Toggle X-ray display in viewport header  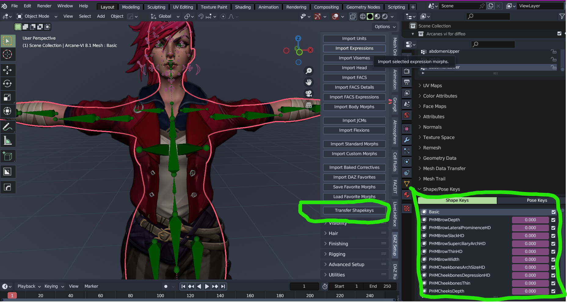[x=353, y=16]
